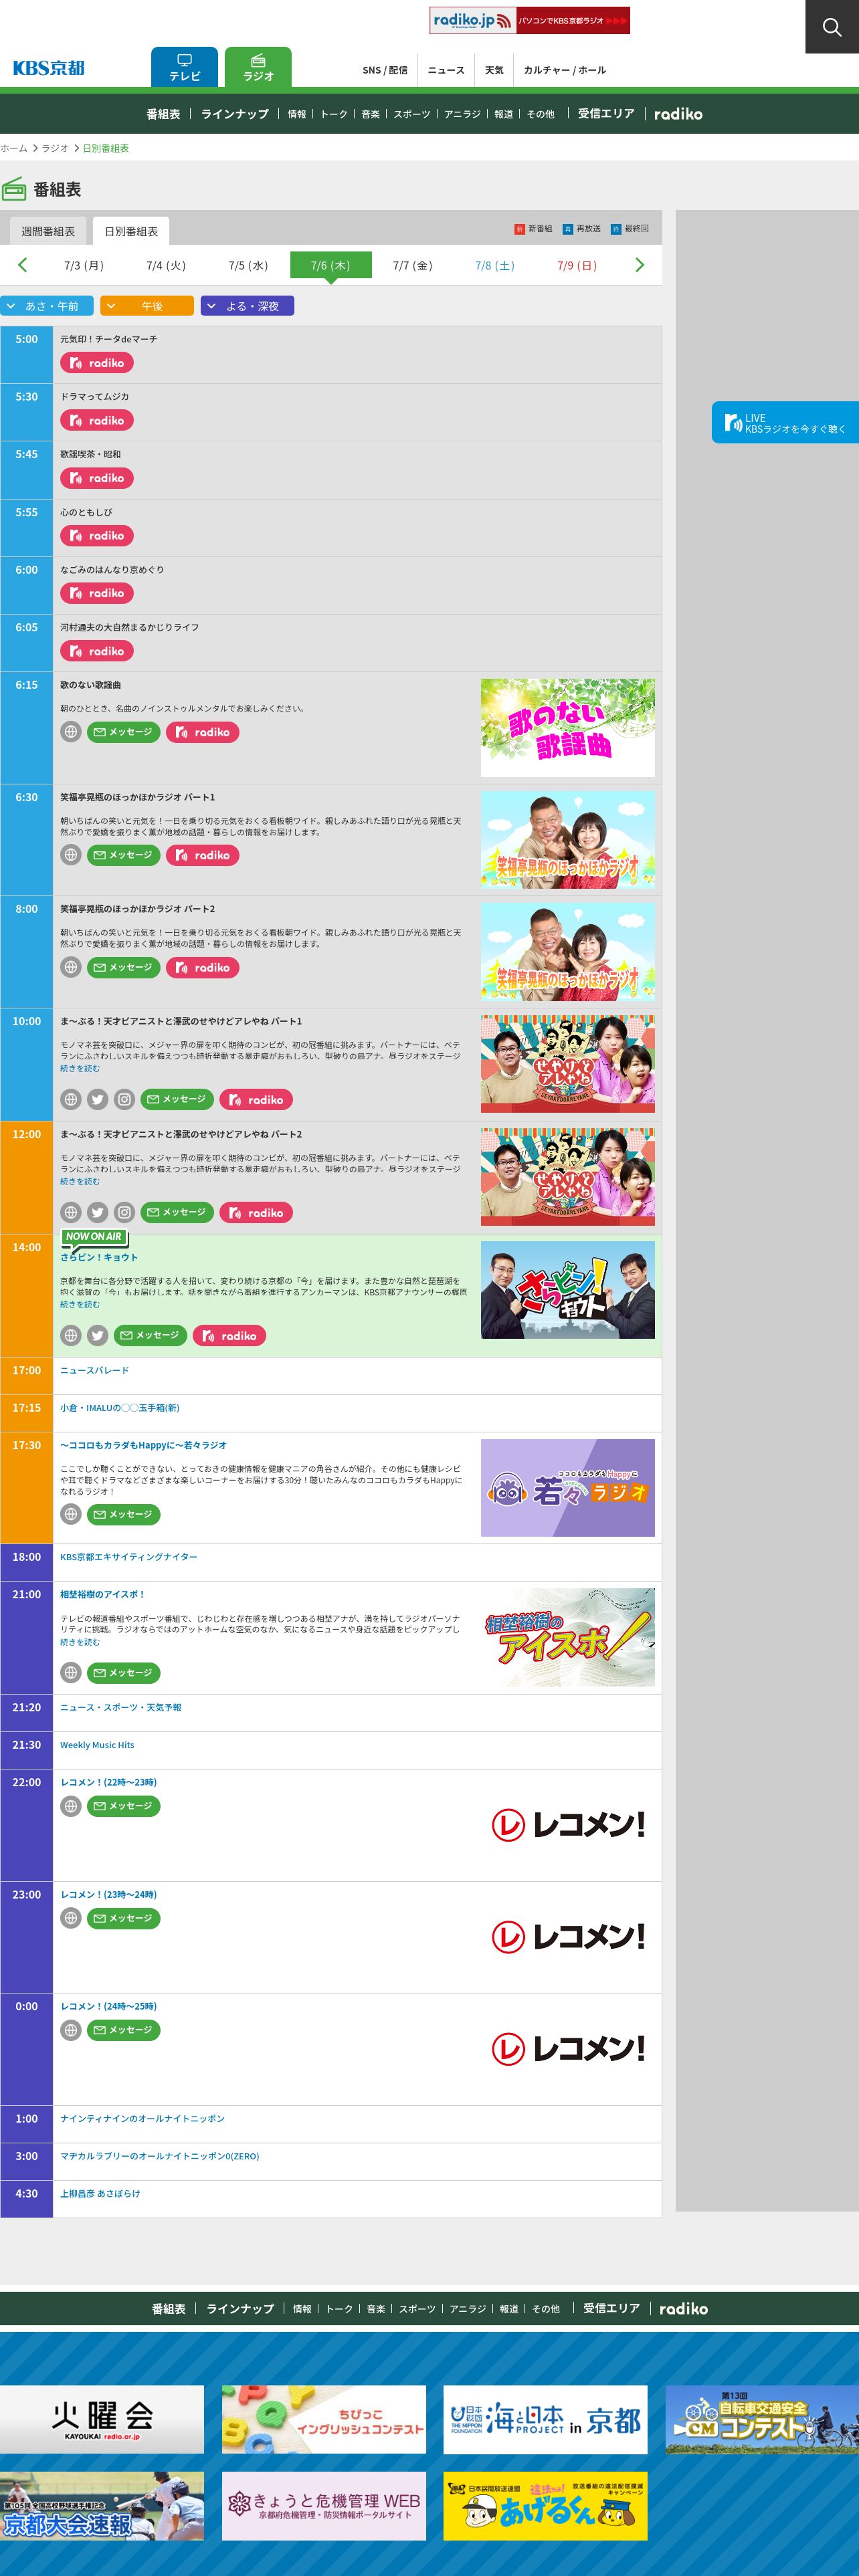Open globe icon for 若々ラジオ
The width and height of the screenshot is (859, 2576).
[71, 1514]
